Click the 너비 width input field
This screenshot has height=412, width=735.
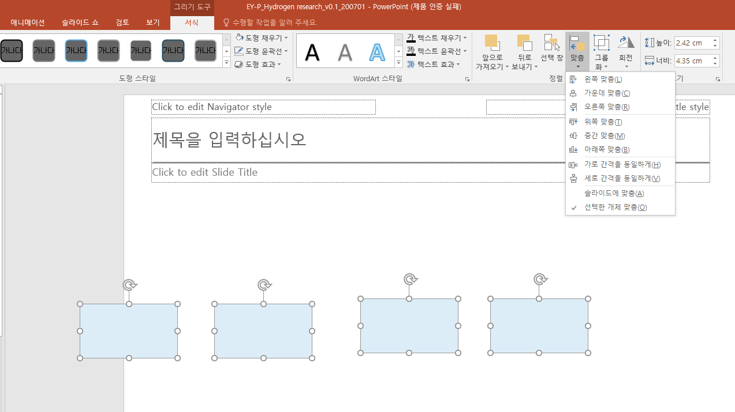[x=692, y=61]
